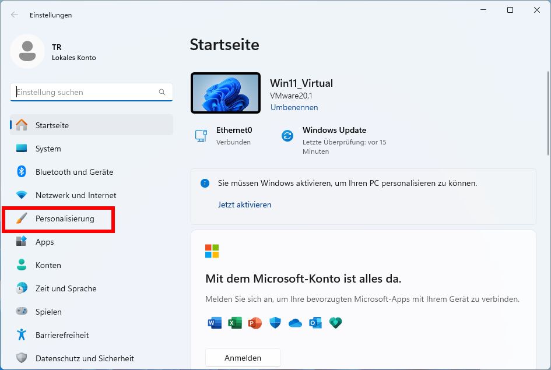Click the Windows Update icon
Viewport: 551px width, 370px height.
287,135
